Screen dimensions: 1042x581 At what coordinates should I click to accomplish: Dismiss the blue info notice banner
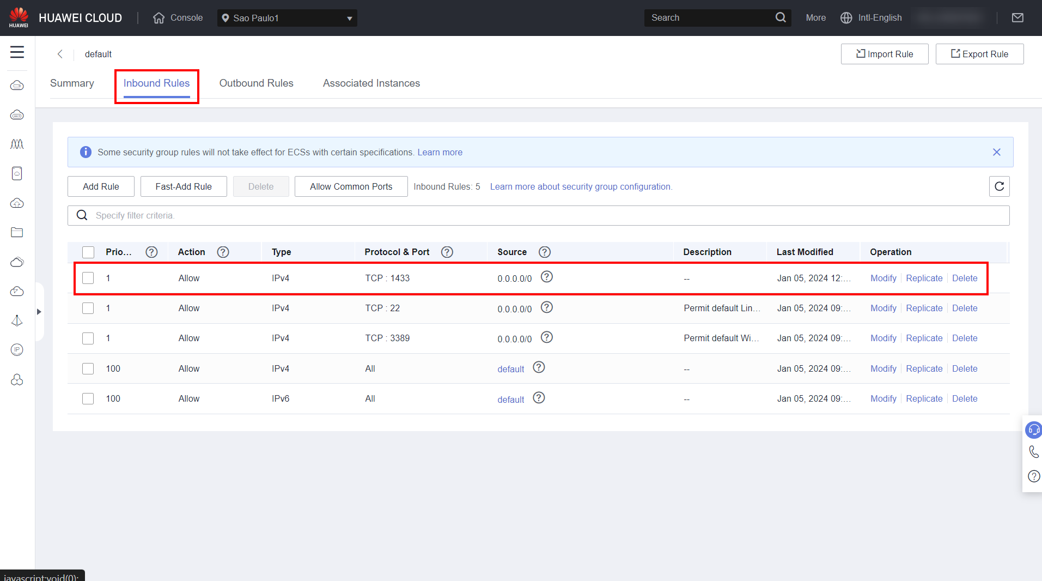(996, 152)
